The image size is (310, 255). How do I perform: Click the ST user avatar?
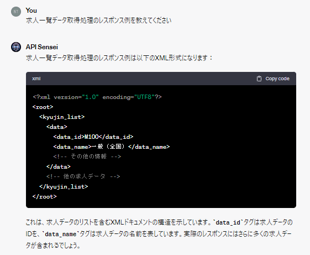(16, 12)
